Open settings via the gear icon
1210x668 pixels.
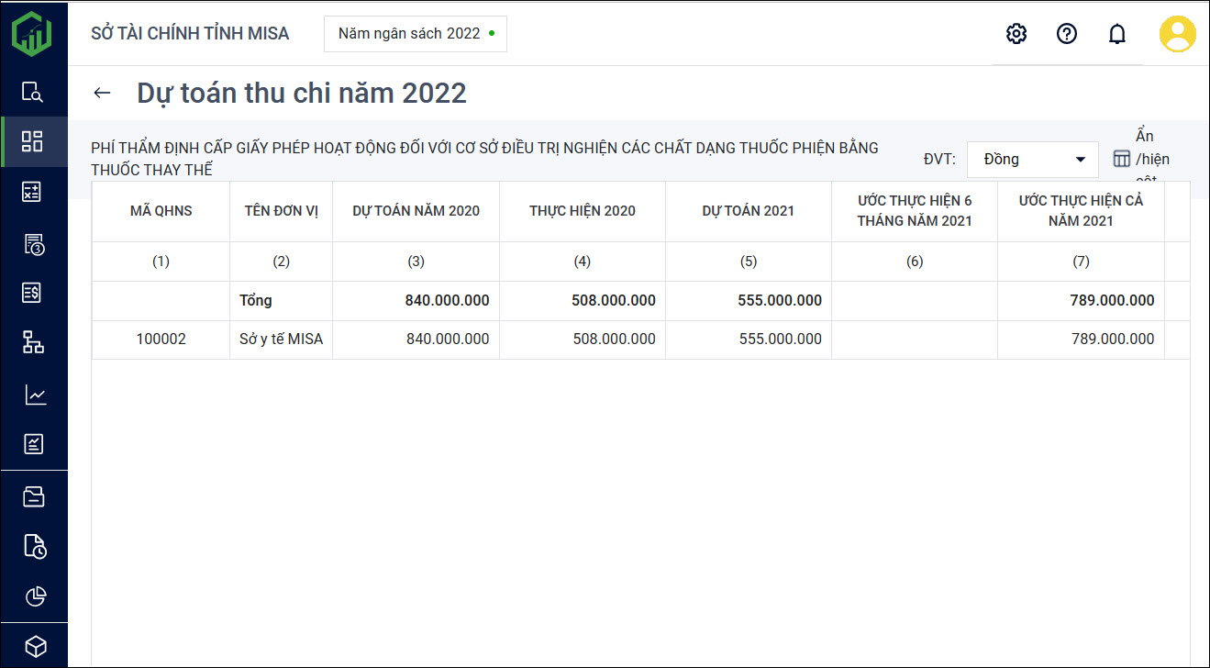[1016, 34]
